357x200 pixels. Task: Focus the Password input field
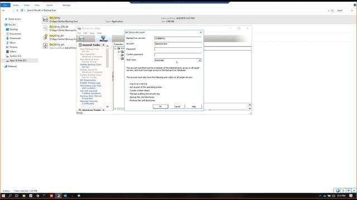click(x=178, y=49)
